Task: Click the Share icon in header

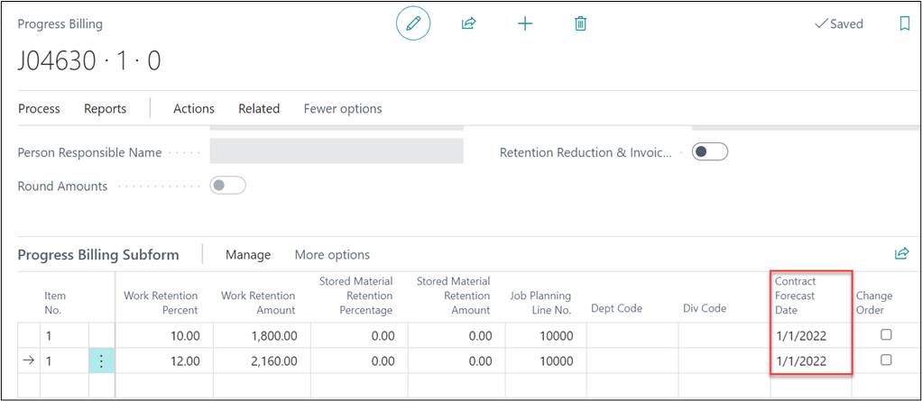Action: click(x=468, y=24)
